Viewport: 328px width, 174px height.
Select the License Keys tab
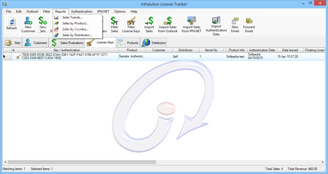pyautogui.click(x=100, y=42)
